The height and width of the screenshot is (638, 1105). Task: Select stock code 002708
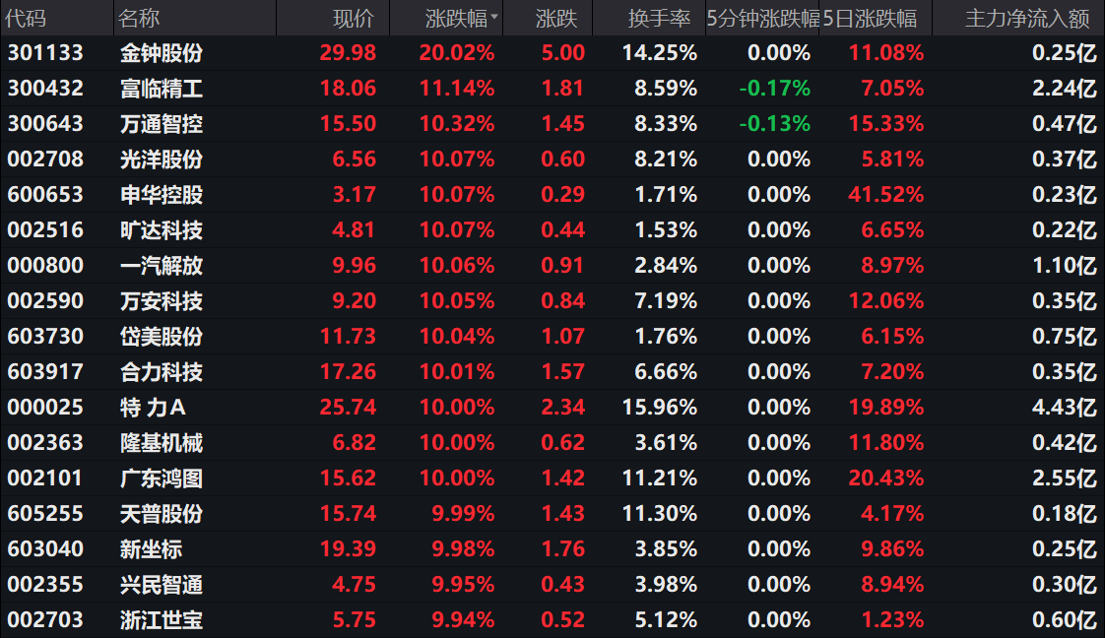(x=45, y=159)
